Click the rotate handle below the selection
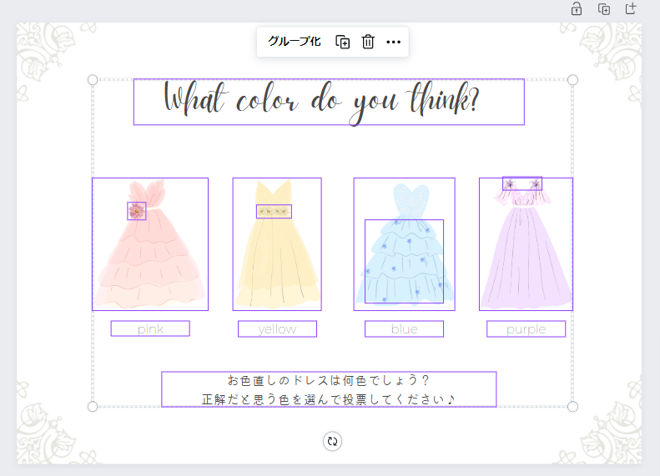660x476 pixels. pyautogui.click(x=332, y=441)
